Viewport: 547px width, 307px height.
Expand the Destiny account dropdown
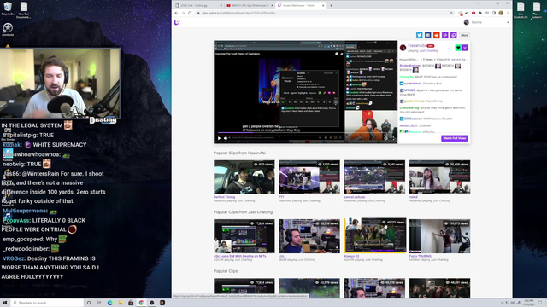pyautogui.click(x=508, y=22)
